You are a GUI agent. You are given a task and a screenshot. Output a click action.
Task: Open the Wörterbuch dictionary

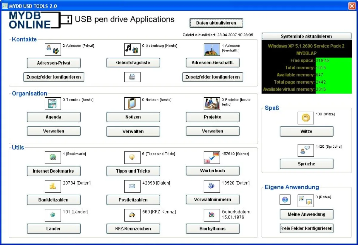pos(212,171)
